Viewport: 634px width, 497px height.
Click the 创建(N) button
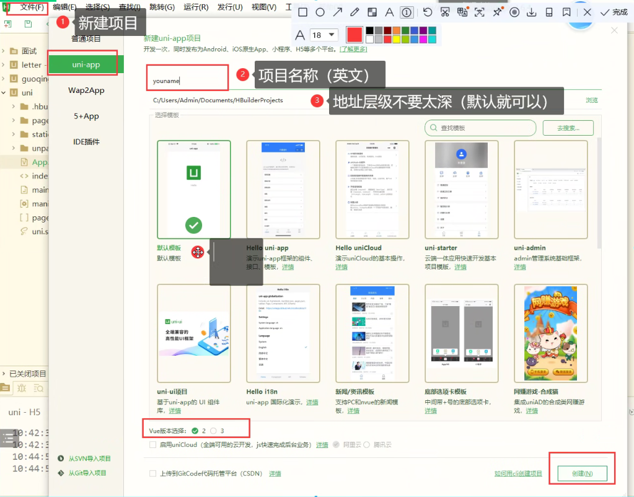tap(582, 473)
